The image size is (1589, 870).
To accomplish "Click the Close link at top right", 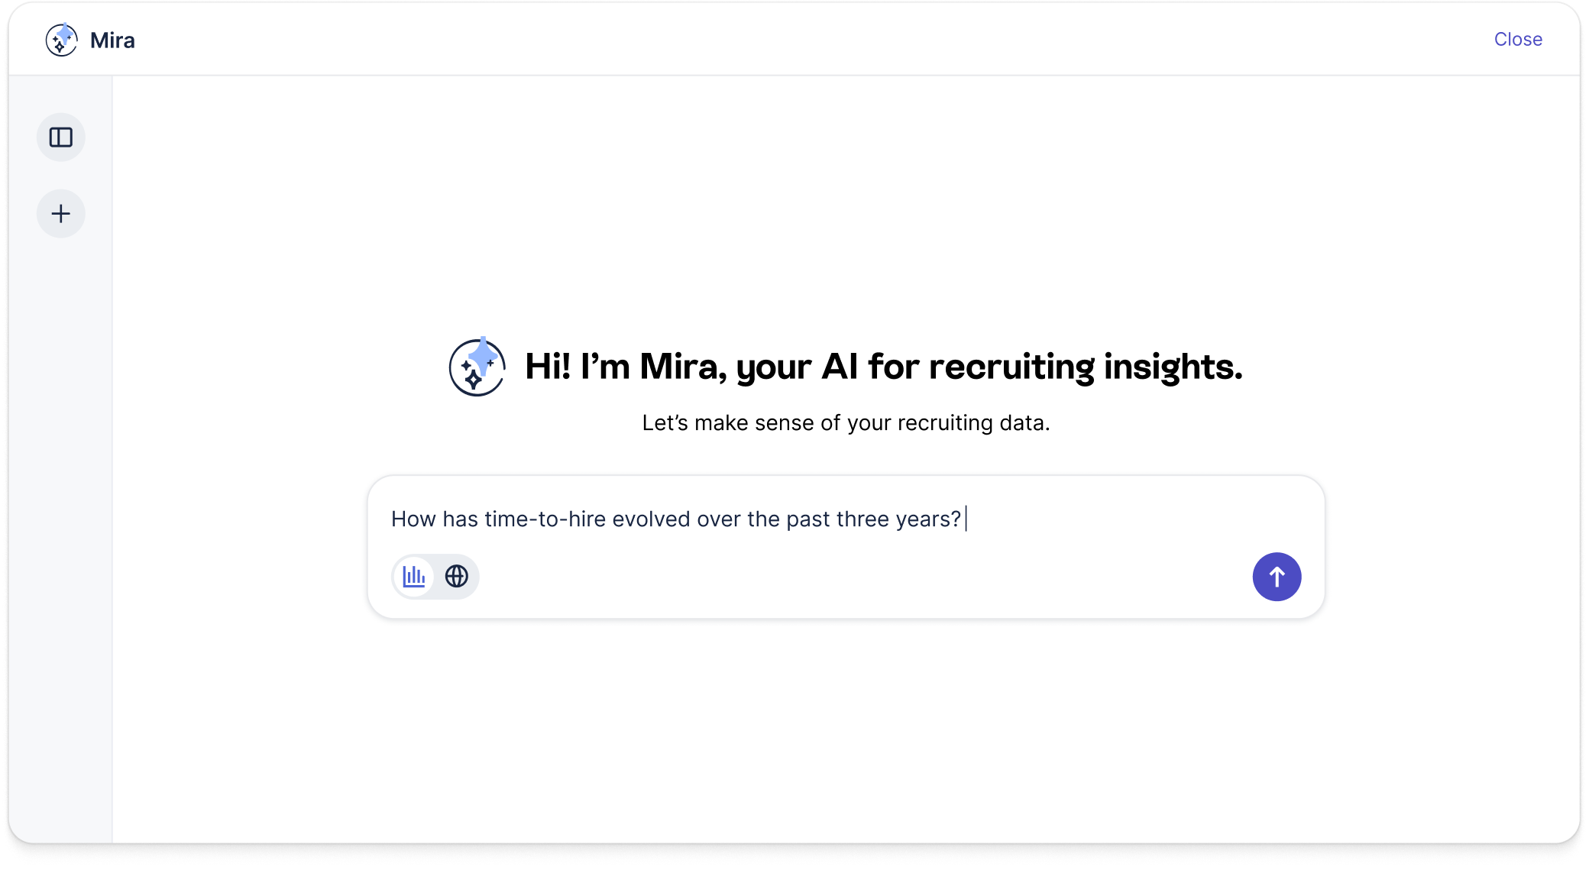I will coord(1517,40).
